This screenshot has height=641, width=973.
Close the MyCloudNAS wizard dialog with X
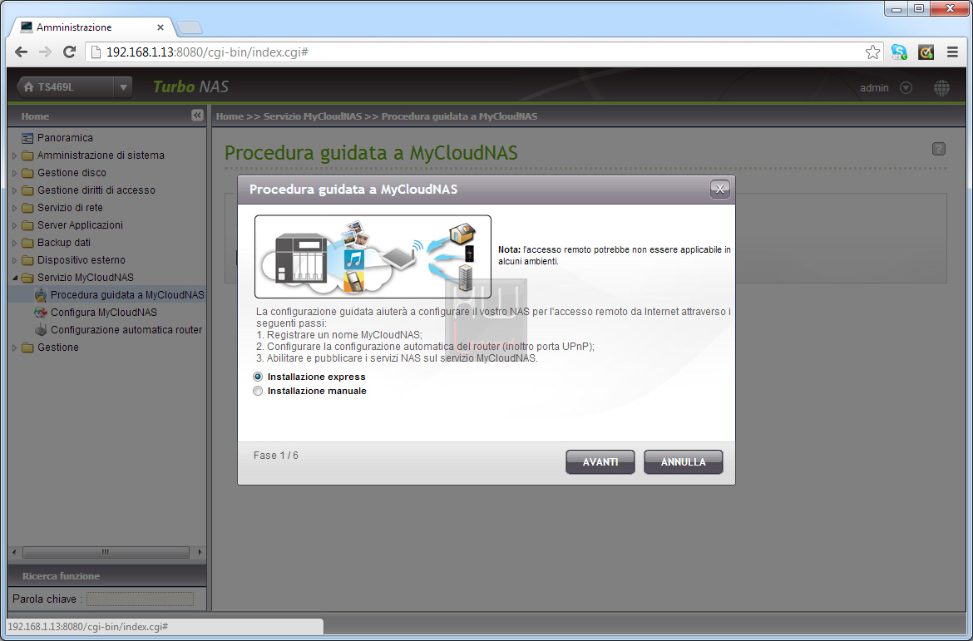[x=720, y=190]
